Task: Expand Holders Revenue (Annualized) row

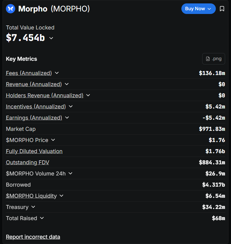Action: click(88, 95)
